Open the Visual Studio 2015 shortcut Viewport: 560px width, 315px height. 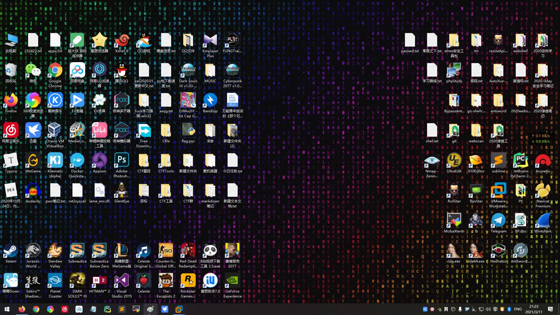(122, 281)
